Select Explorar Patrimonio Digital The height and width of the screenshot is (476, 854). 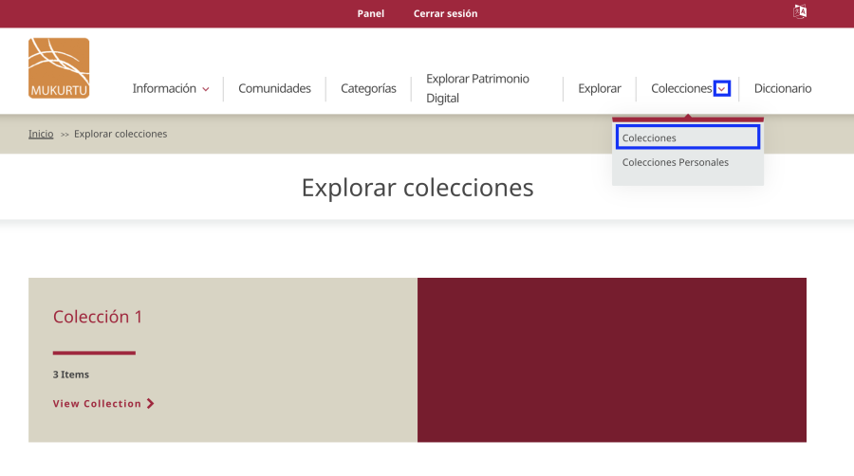pos(477,88)
